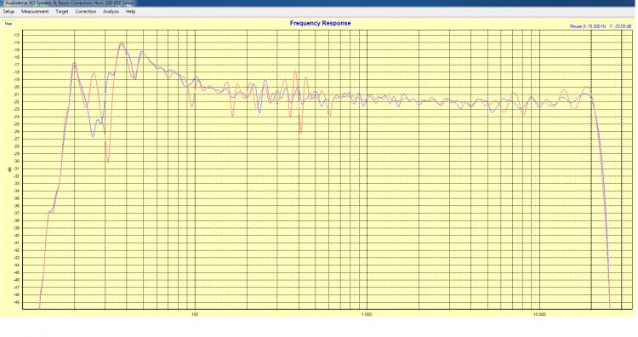This screenshot has height=337, width=638.
Task: Click the Mouse X/Y coordinate readout
Action: (x=601, y=26)
